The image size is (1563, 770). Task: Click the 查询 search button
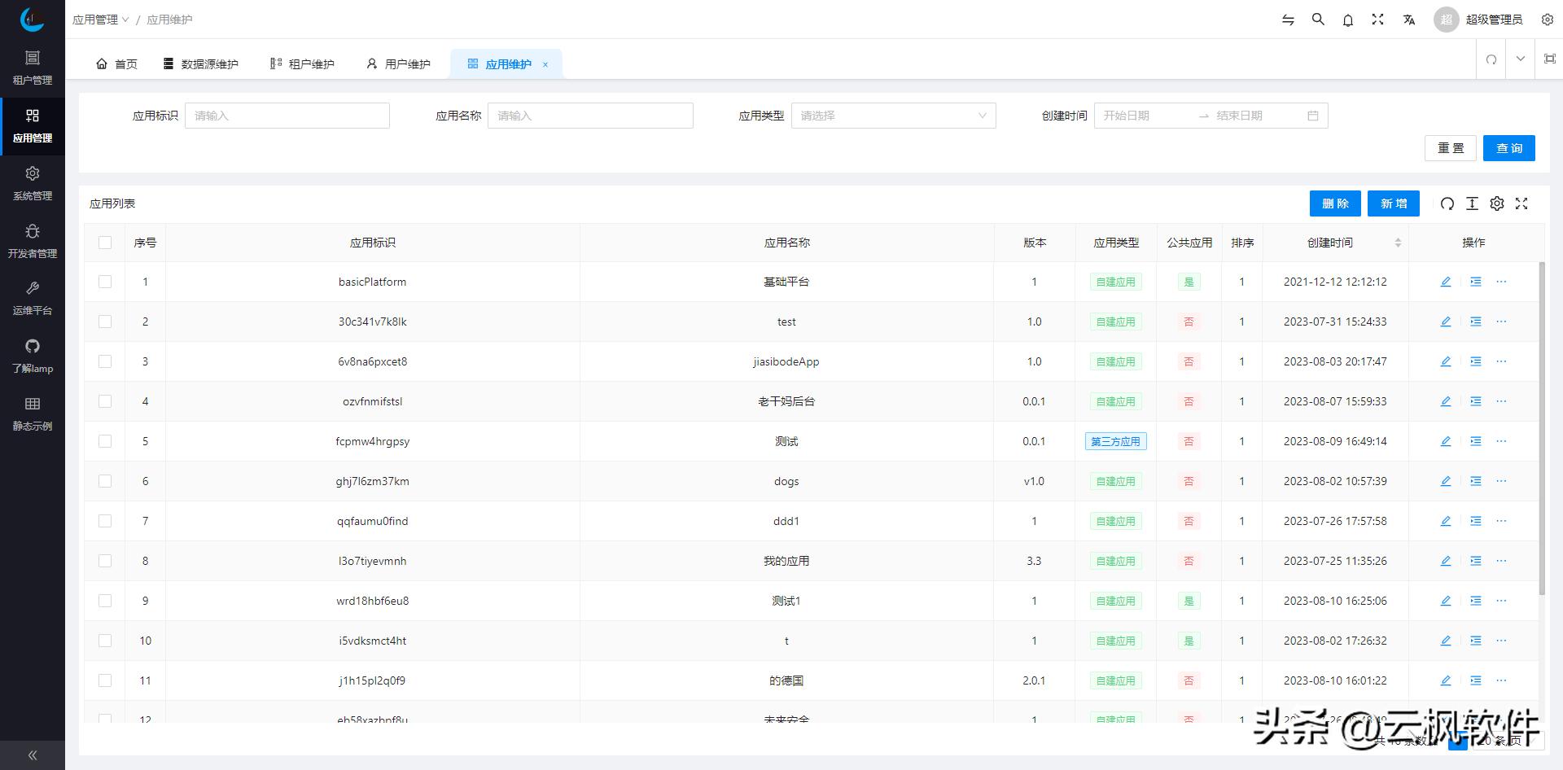pyautogui.click(x=1508, y=148)
